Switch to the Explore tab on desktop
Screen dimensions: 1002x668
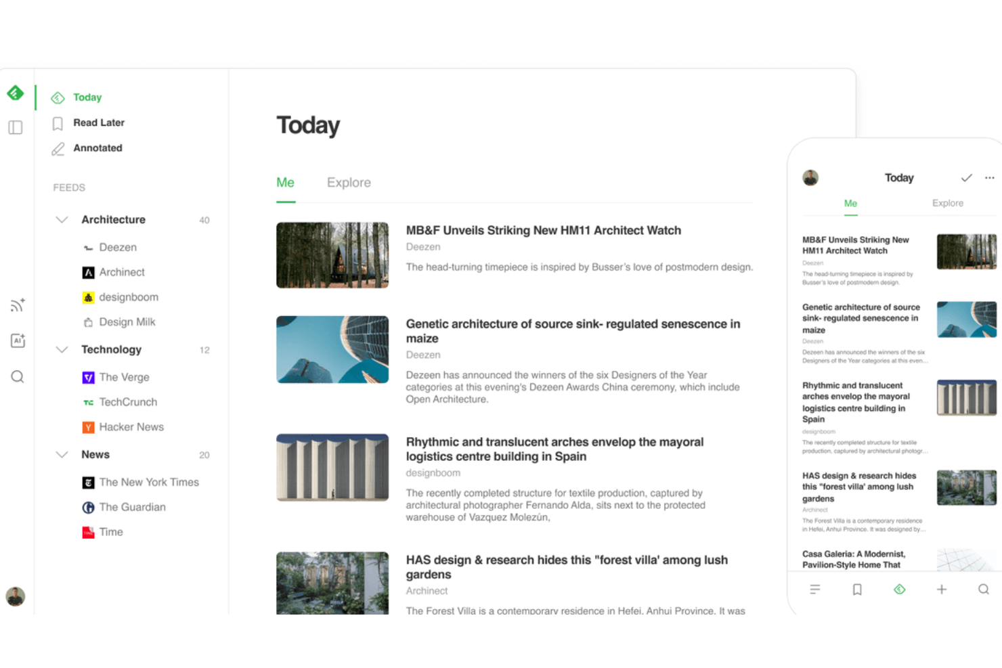click(349, 183)
